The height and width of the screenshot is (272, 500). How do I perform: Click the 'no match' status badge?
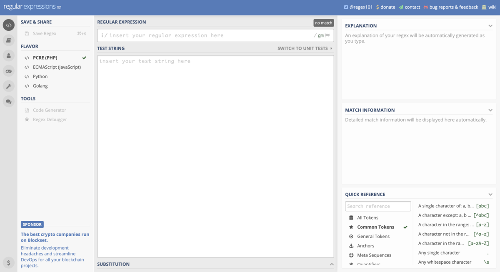pos(324,23)
